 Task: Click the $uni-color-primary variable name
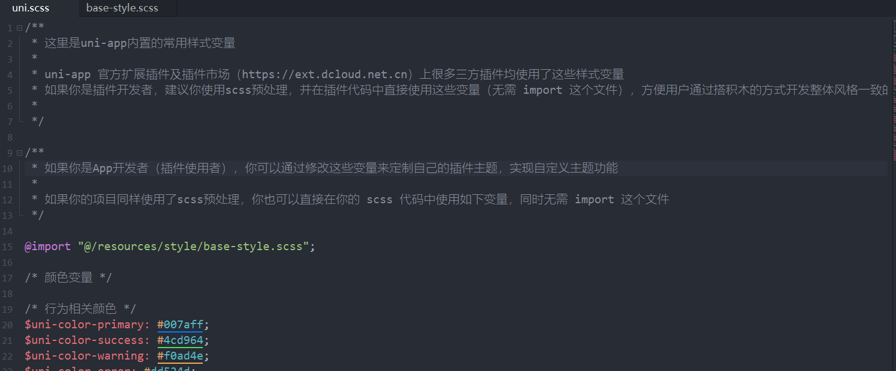tap(87, 325)
